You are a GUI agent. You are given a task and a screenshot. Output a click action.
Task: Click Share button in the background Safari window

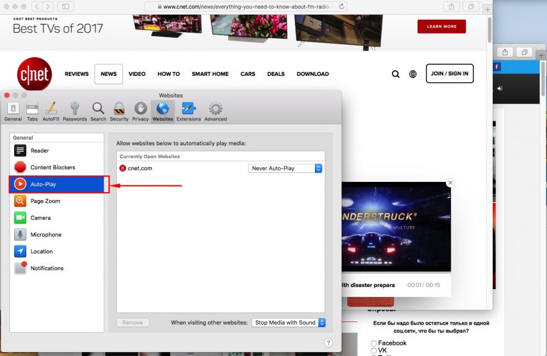click(505, 53)
